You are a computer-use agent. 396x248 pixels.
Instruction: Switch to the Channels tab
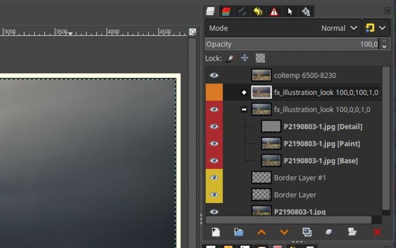[226, 11]
